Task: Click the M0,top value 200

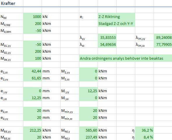Action: pyautogui.click(x=32, y=23)
